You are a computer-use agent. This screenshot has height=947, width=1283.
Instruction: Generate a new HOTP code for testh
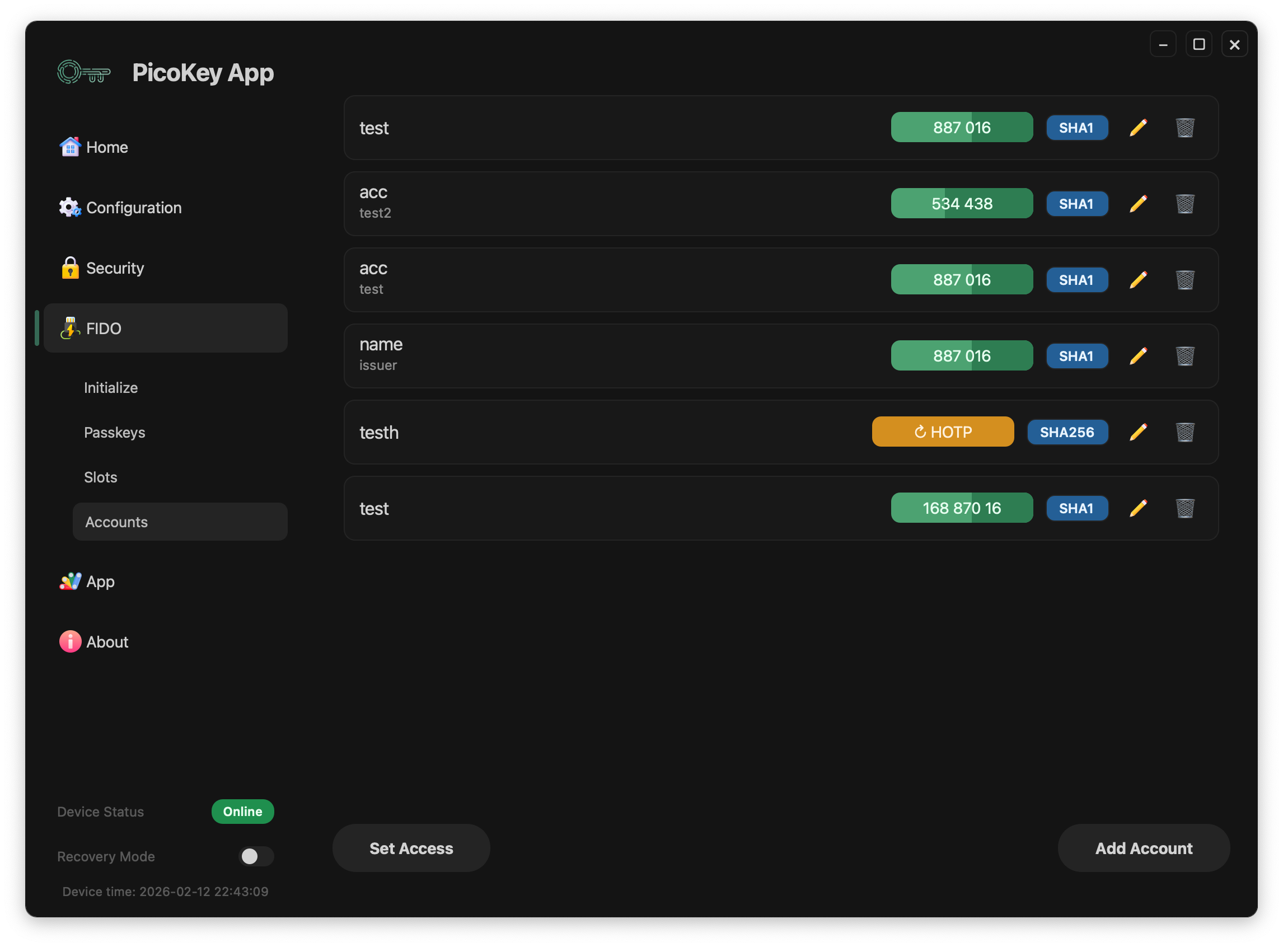tap(943, 432)
